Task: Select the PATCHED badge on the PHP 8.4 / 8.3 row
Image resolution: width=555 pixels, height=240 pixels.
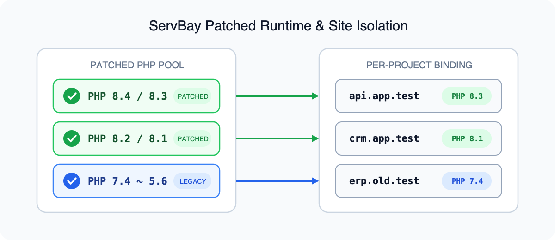Action: 192,96
